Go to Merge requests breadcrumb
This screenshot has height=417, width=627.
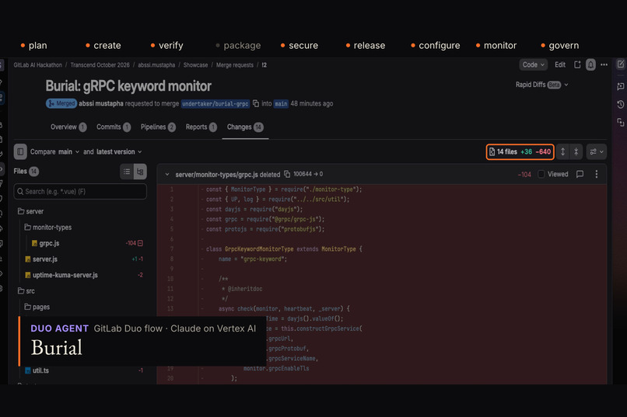tap(235, 65)
